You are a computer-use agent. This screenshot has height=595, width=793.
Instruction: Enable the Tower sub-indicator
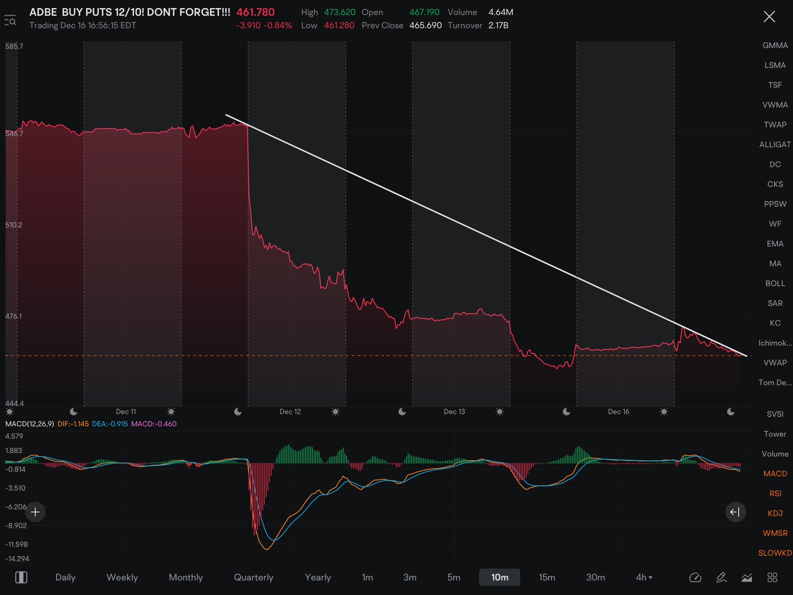pos(775,434)
